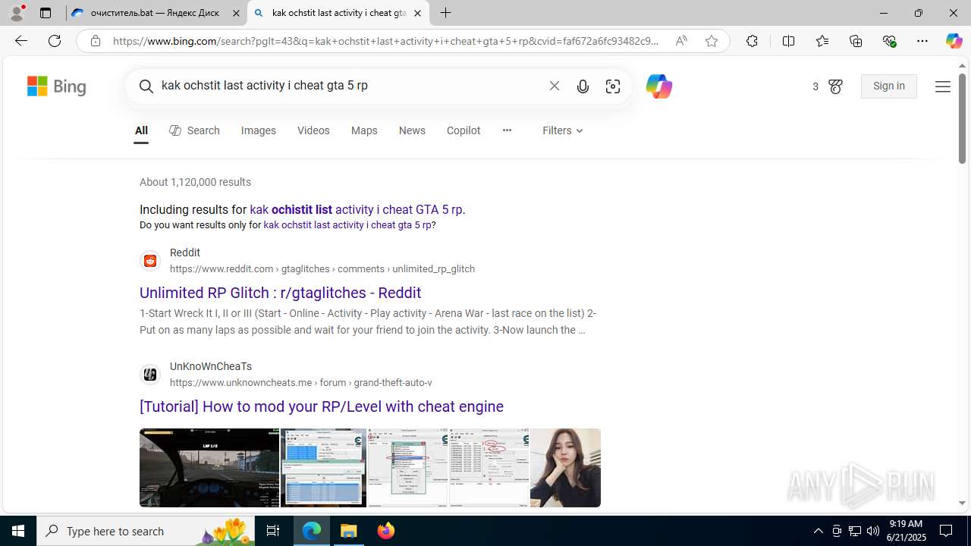
Task: Open Browser essentials icon
Action: tap(889, 41)
